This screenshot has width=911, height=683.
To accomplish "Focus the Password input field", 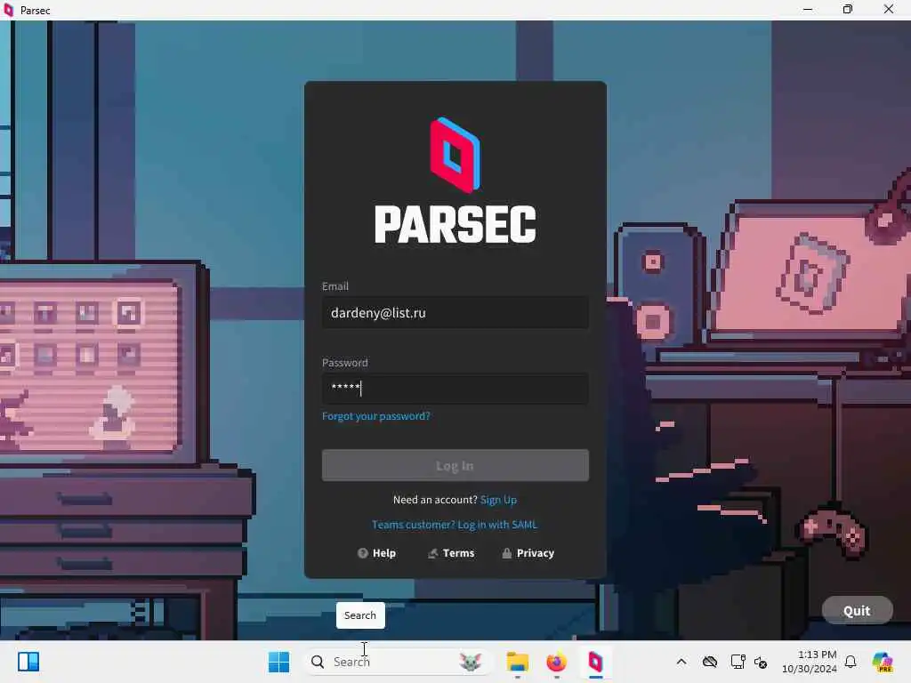I will click(x=455, y=389).
